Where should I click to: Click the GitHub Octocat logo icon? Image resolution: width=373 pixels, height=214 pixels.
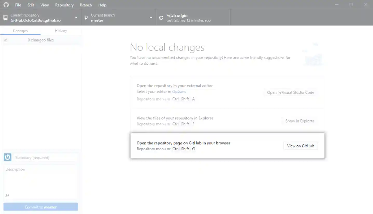(6, 5)
